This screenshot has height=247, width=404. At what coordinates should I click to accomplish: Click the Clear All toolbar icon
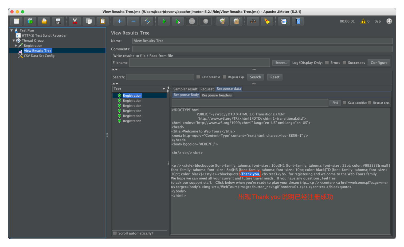(x=236, y=21)
